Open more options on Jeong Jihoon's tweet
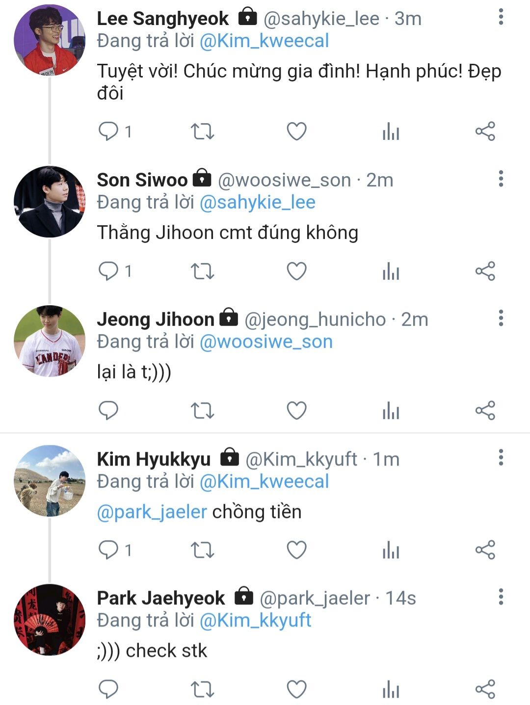The height and width of the screenshot is (705, 530). click(x=501, y=318)
